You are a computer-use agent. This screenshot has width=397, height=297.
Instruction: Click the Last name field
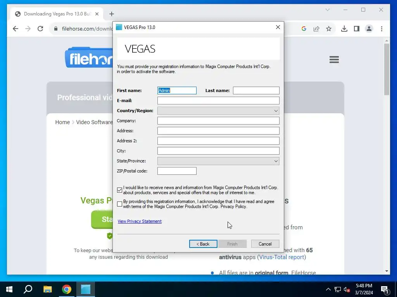coord(256,90)
